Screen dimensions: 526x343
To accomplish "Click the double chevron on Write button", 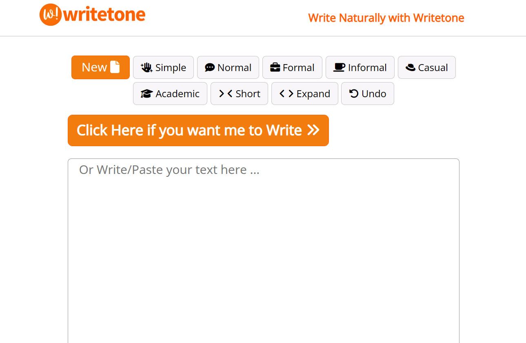I will 313,130.
